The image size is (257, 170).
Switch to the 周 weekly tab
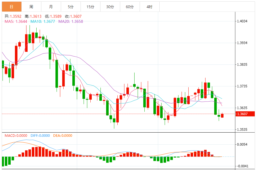31,7
